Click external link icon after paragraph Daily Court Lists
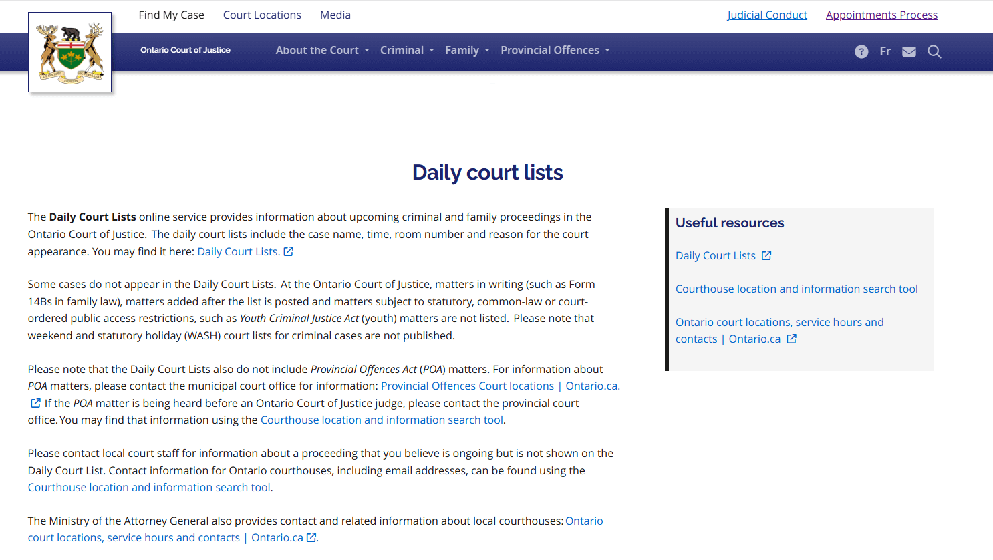 tap(289, 251)
